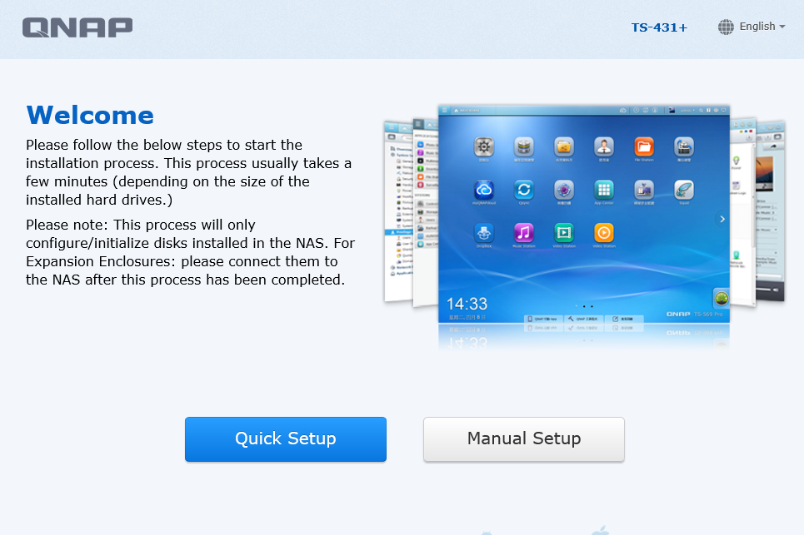The height and width of the screenshot is (535, 804).
Task: Click the Dropbox icon in preview
Action: coord(484,231)
